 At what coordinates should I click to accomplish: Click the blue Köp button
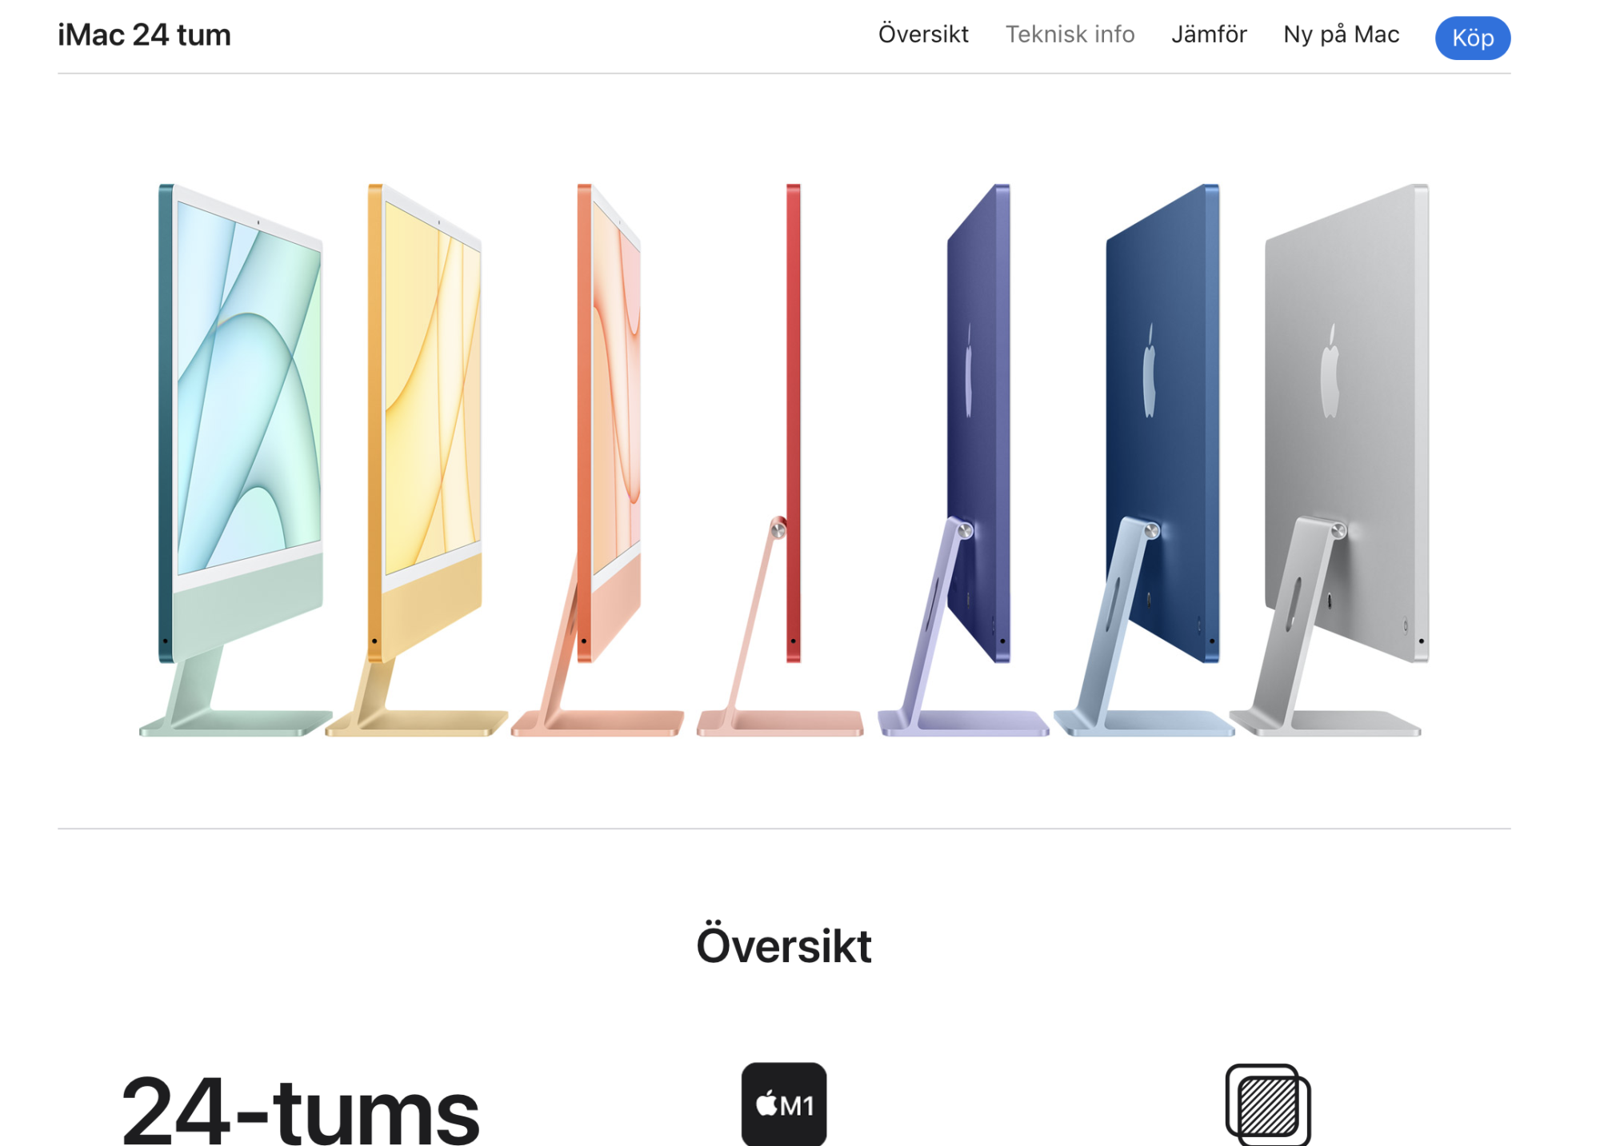tap(1472, 38)
